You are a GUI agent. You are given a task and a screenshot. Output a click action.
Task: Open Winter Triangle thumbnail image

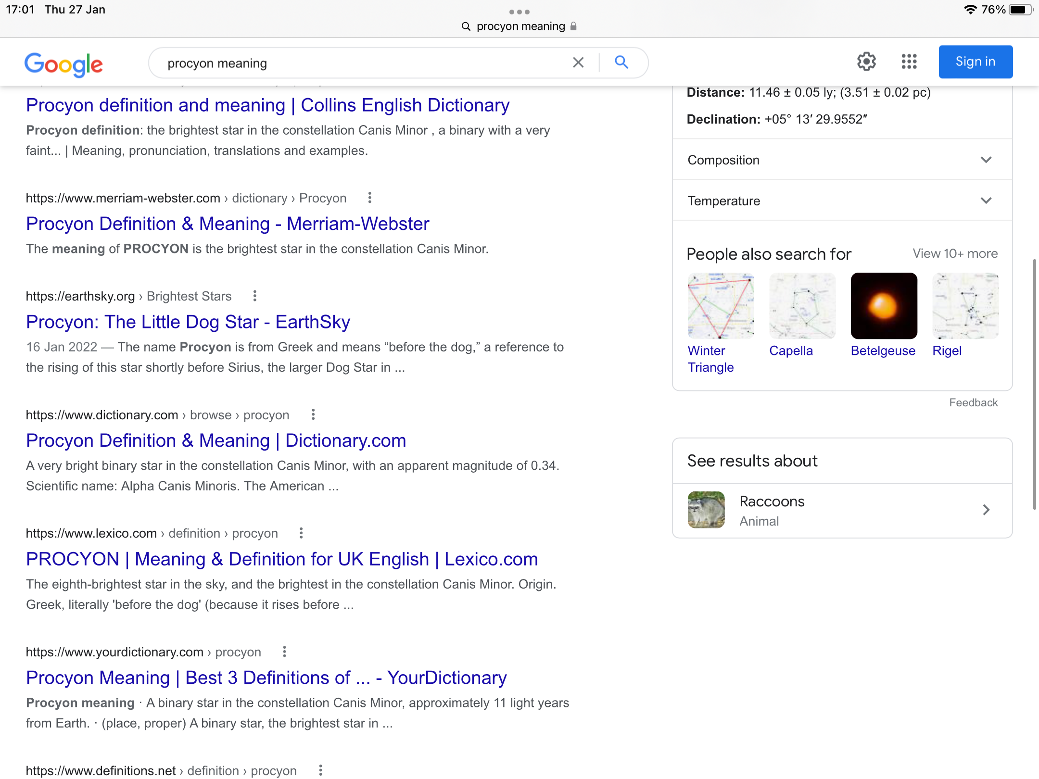(x=721, y=306)
